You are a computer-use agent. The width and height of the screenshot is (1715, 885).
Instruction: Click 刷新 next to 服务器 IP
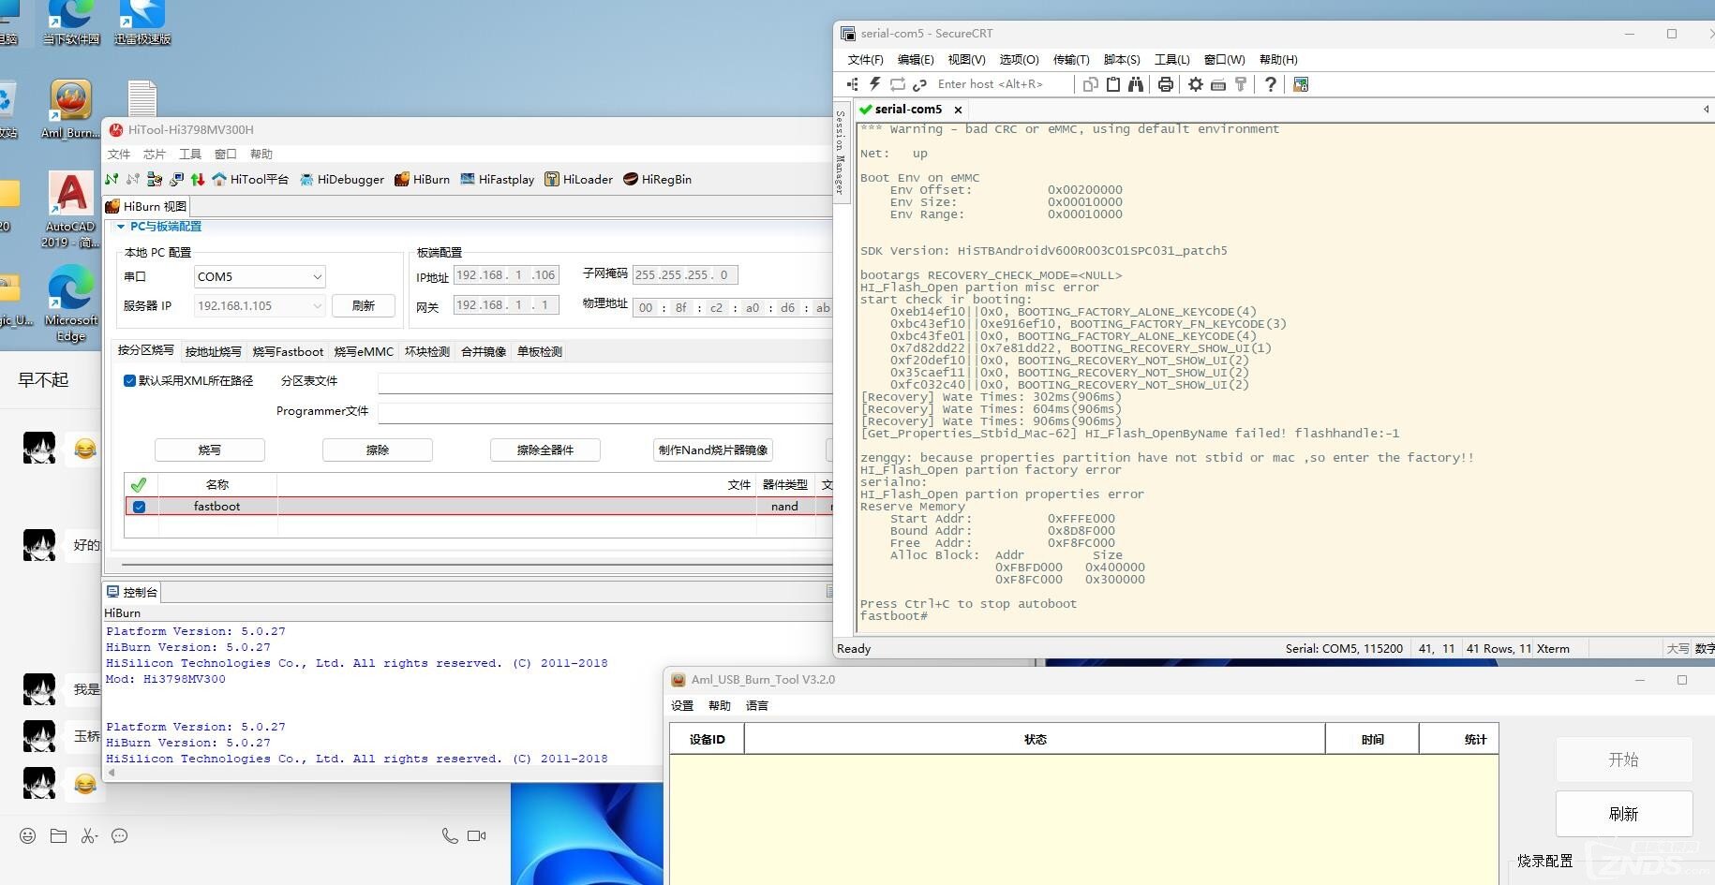coord(364,305)
